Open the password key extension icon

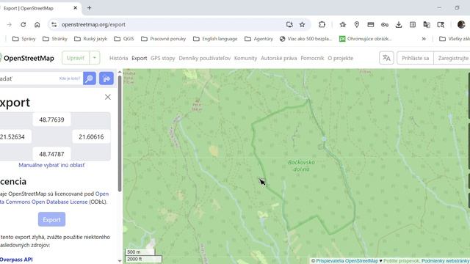(385, 24)
